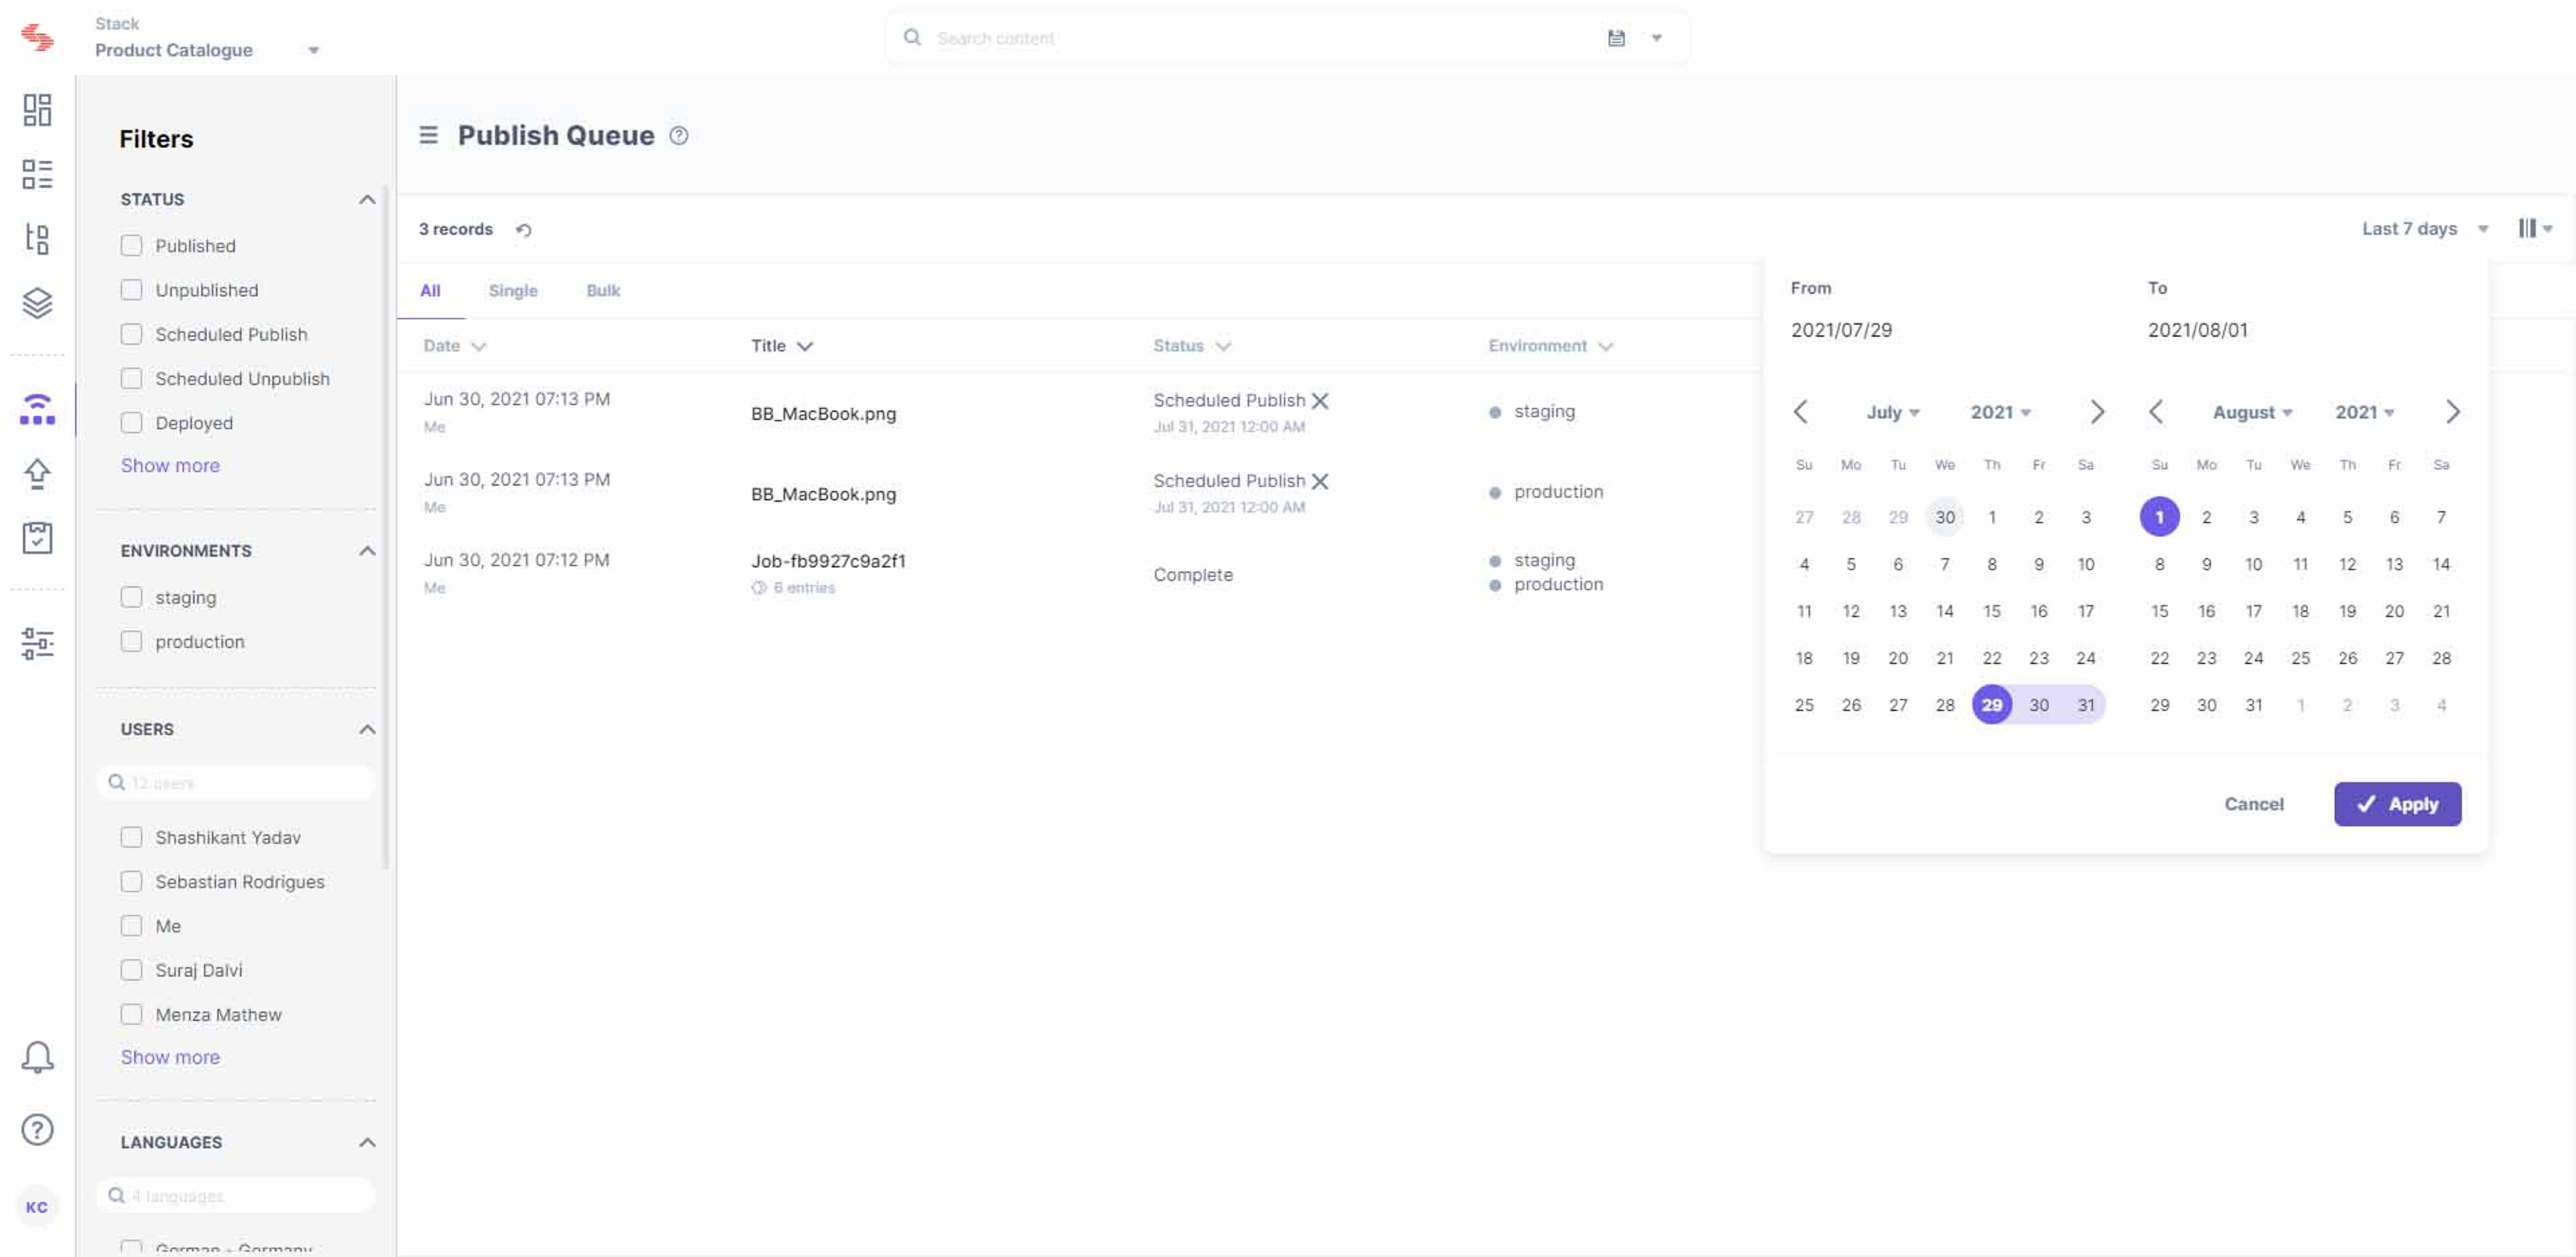Screen dimensions: 2576x1257
Task: Click the languages search field
Action: click(236, 1196)
